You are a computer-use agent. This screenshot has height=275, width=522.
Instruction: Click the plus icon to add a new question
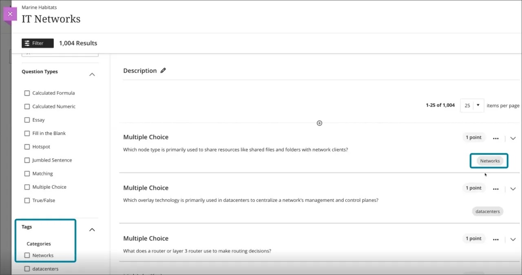point(319,123)
